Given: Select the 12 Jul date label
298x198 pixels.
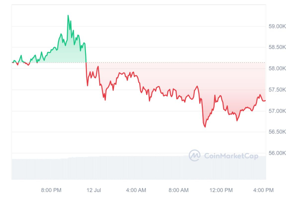Looking at the screenshot, I should point(94,190).
